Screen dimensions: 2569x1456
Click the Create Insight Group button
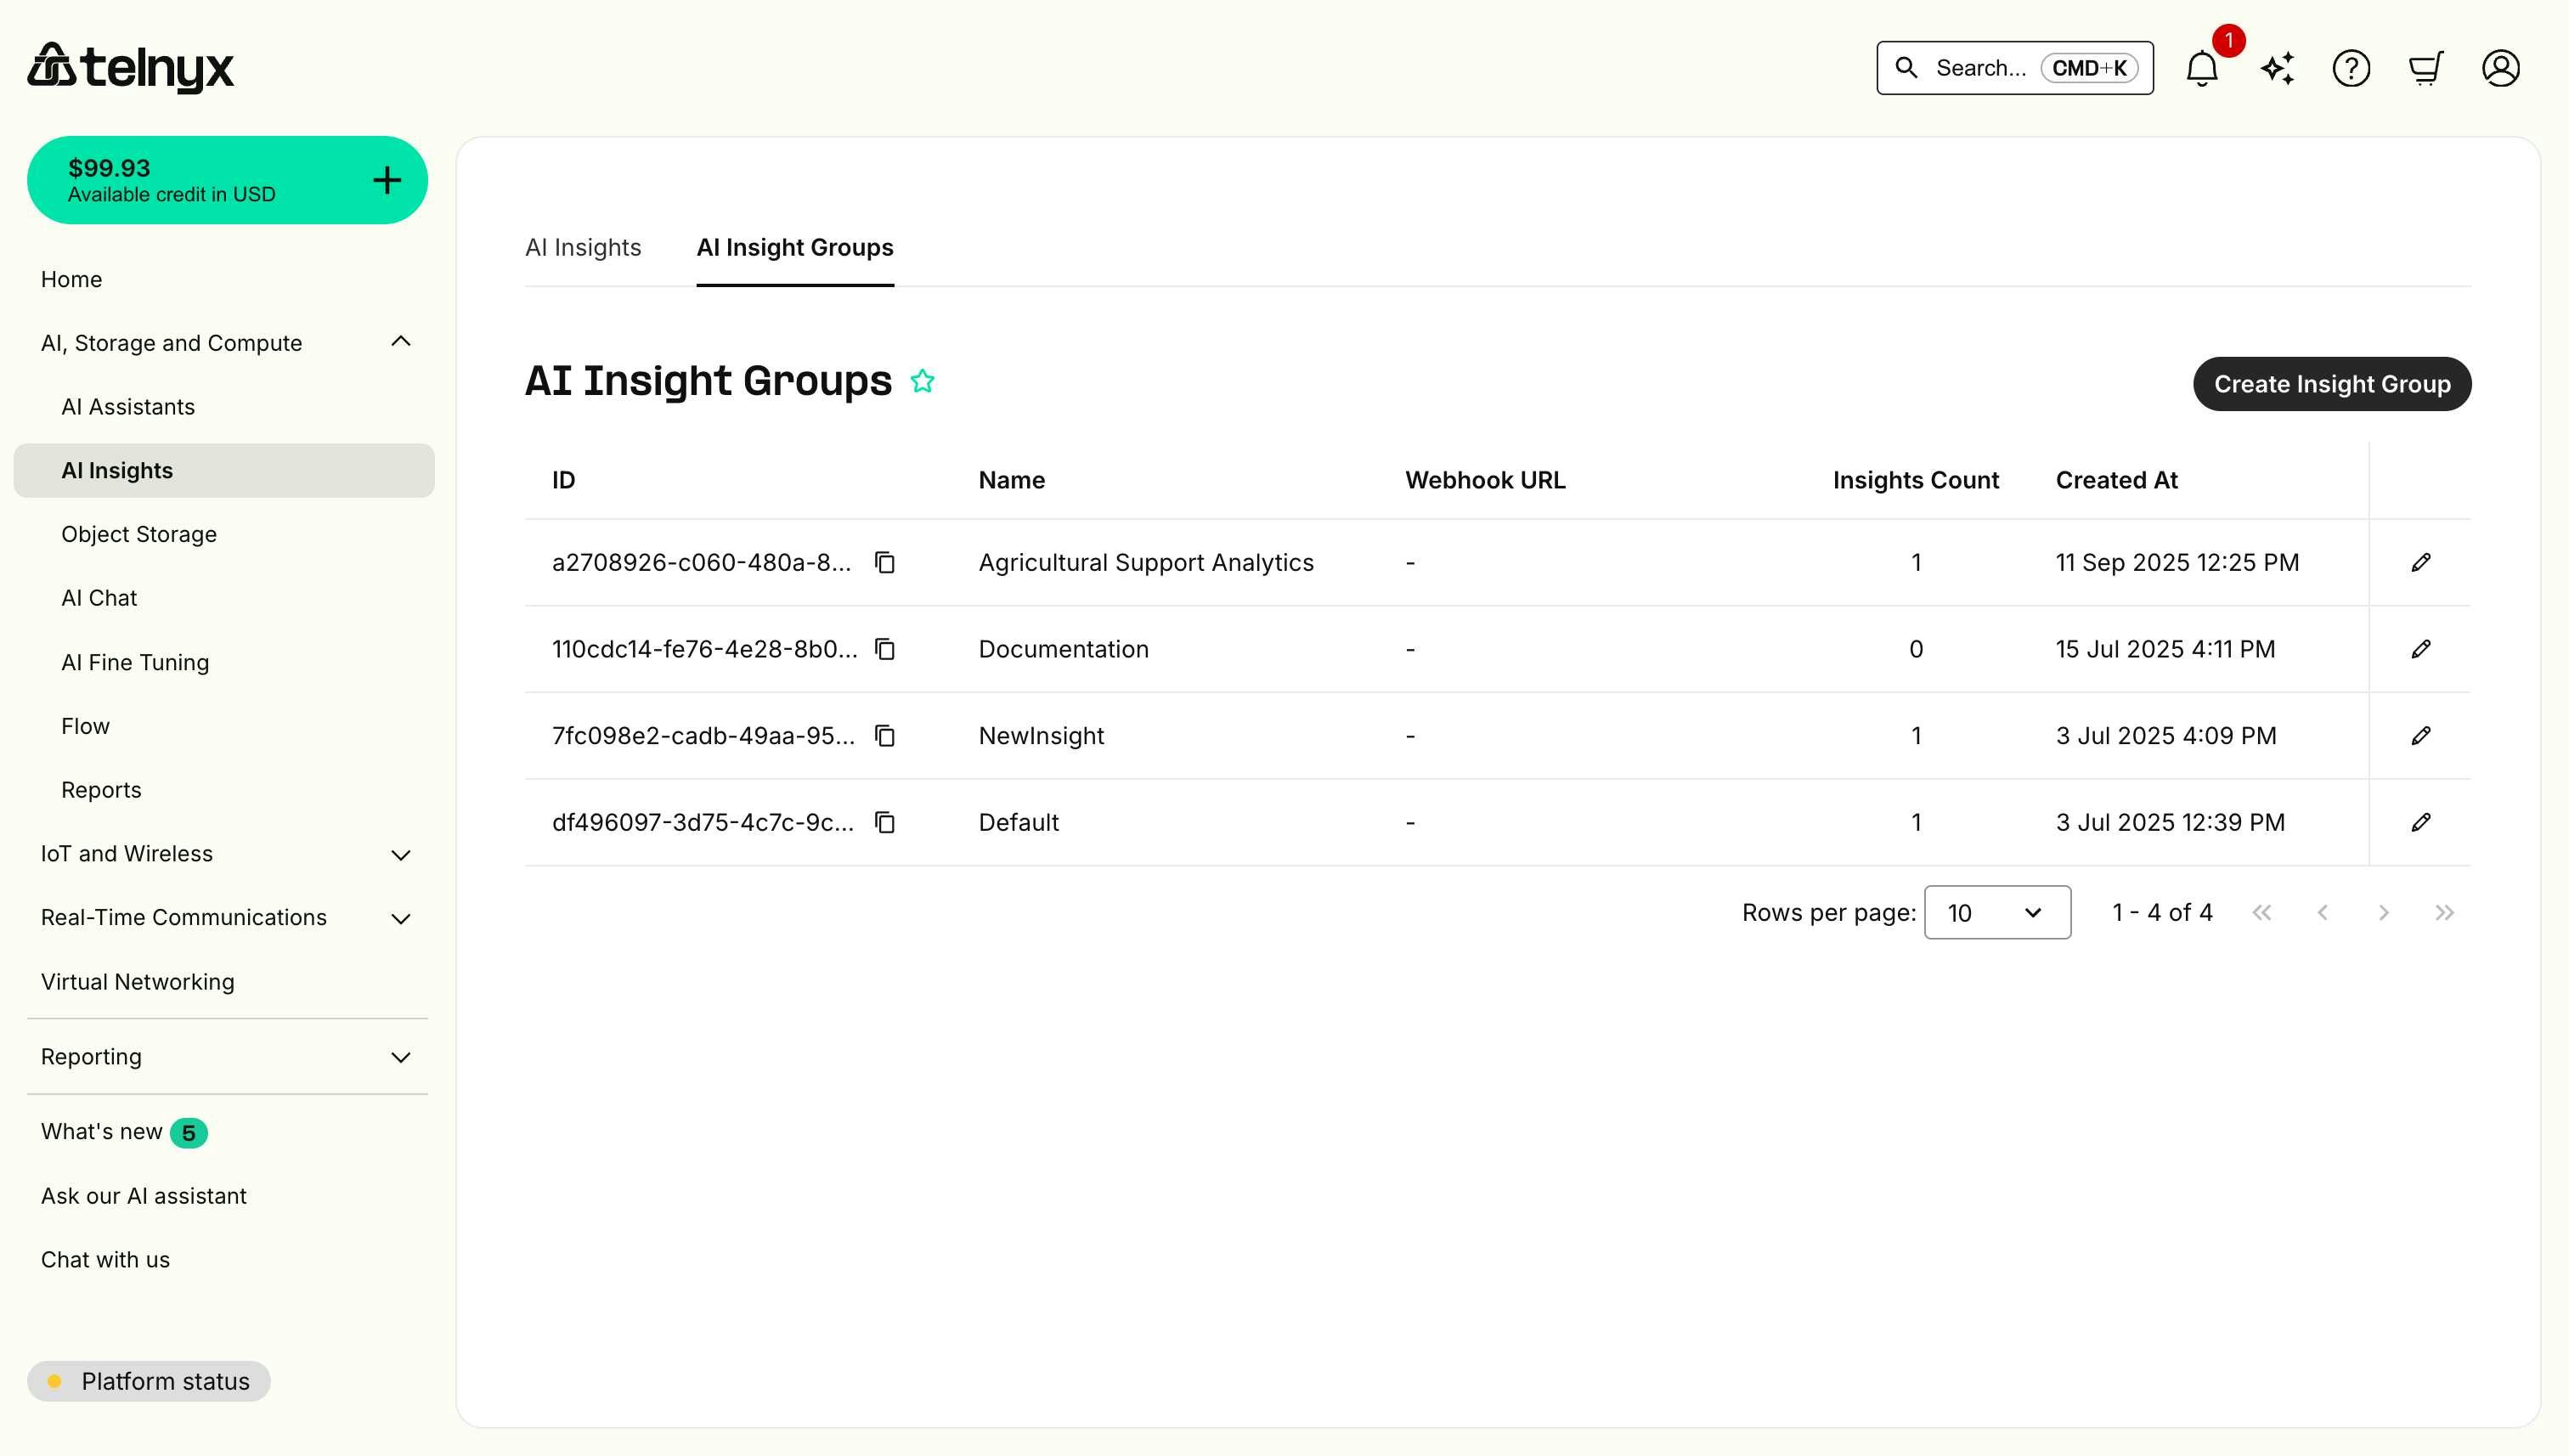pos(2331,383)
